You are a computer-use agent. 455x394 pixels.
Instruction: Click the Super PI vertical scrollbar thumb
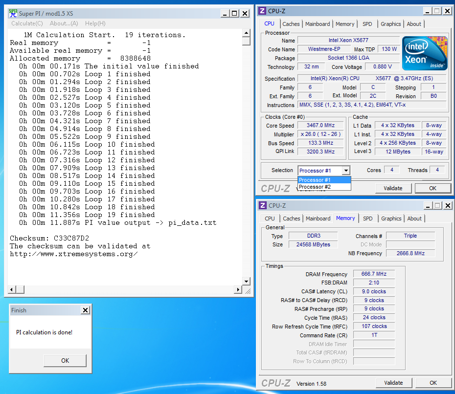tap(246, 41)
